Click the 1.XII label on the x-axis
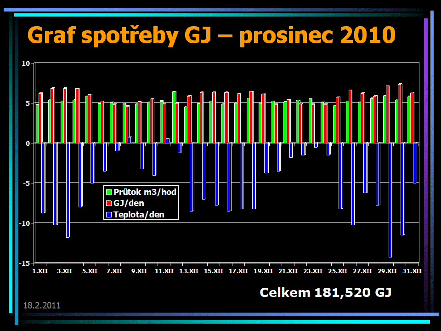 pos(40,271)
